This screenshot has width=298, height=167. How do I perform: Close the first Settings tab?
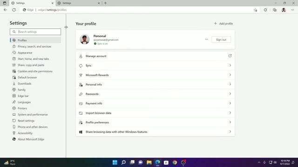click(x=53, y=3)
